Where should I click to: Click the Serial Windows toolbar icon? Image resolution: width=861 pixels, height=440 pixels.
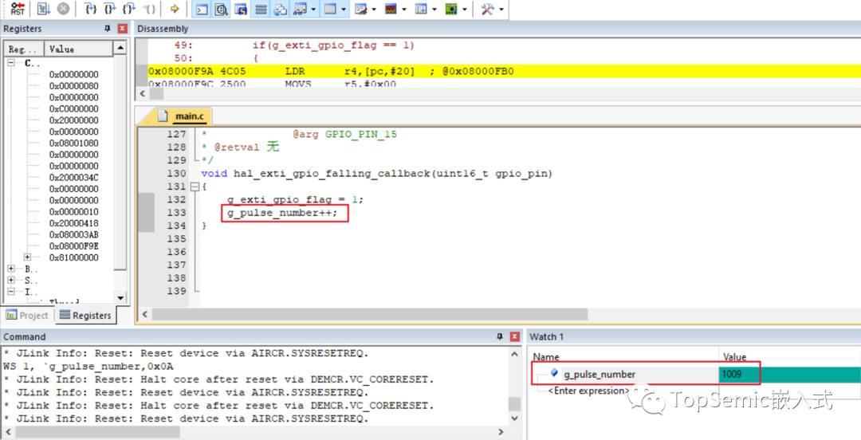point(360,9)
